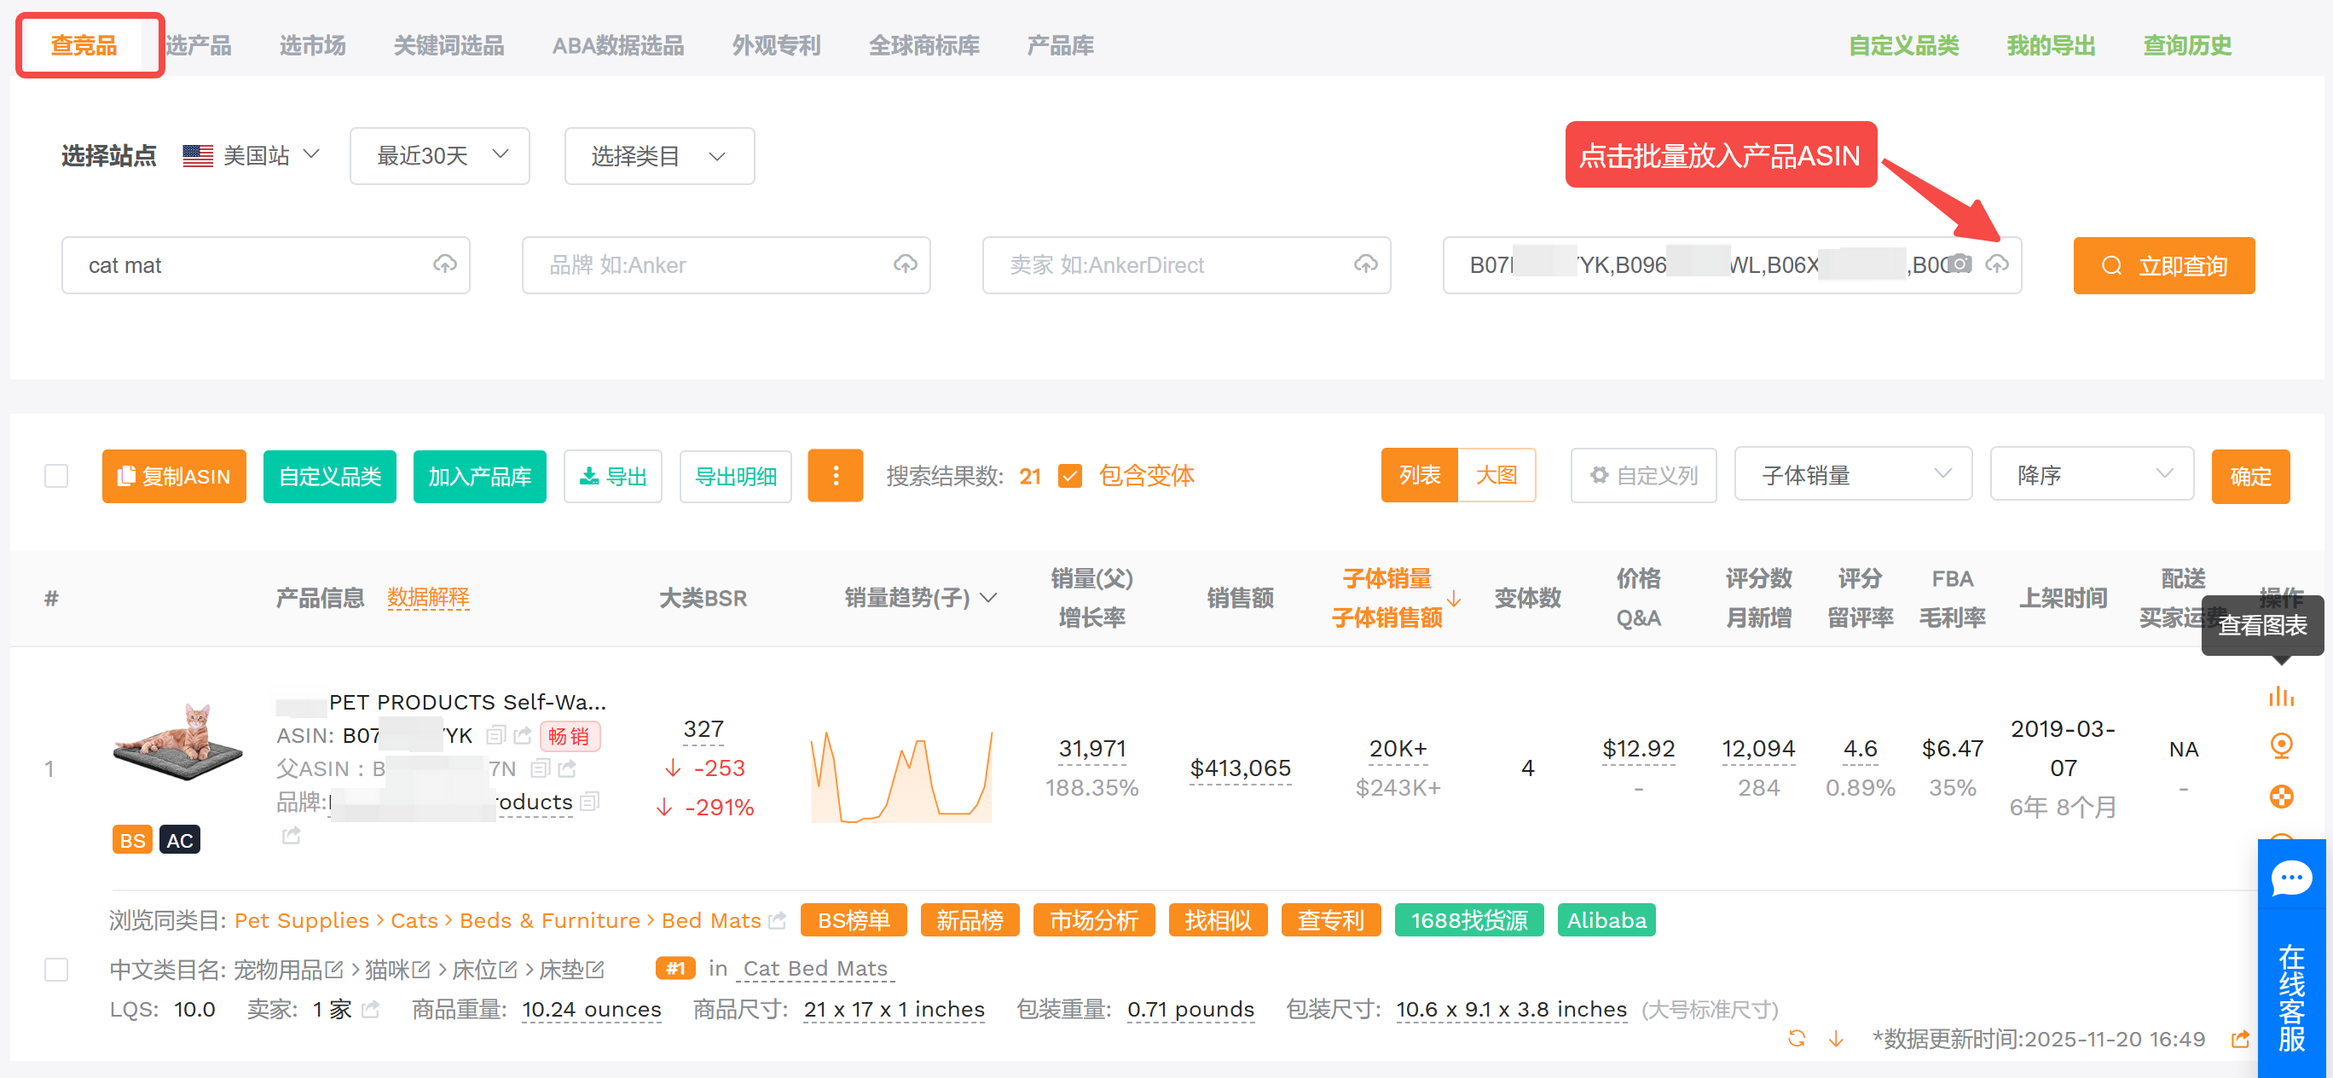Uncheck the 包含变体 checkbox

coord(1069,476)
